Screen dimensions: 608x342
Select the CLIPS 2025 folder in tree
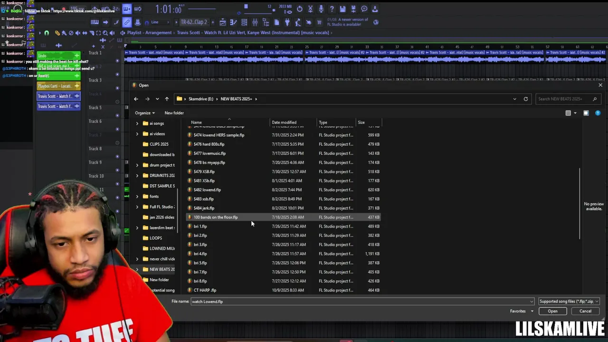[x=159, y=144]
